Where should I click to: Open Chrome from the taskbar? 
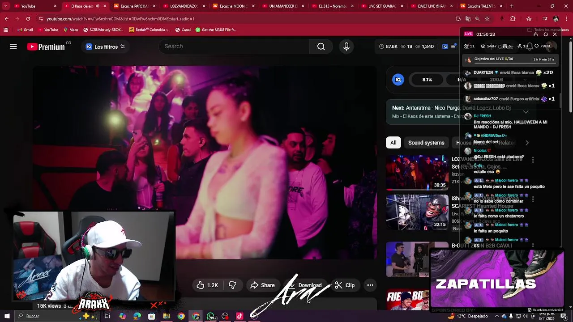coord(181,316)
